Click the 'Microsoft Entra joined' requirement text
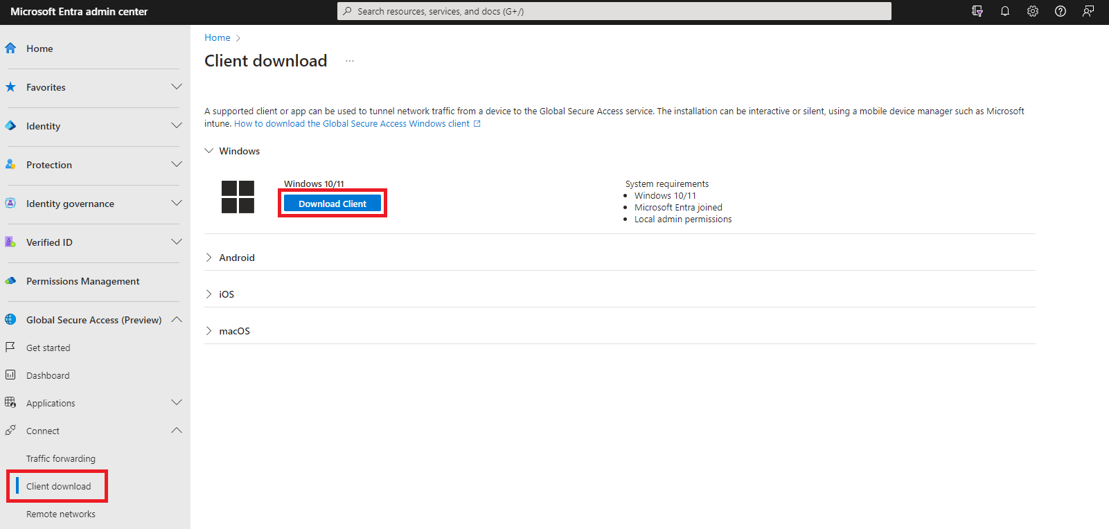The image size is (1109, 529). click(678, 208)
